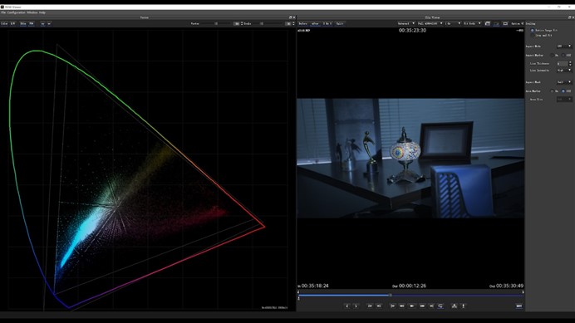
Task: Click the up-arrow export icon in playback bar
Action: point(463,306)
